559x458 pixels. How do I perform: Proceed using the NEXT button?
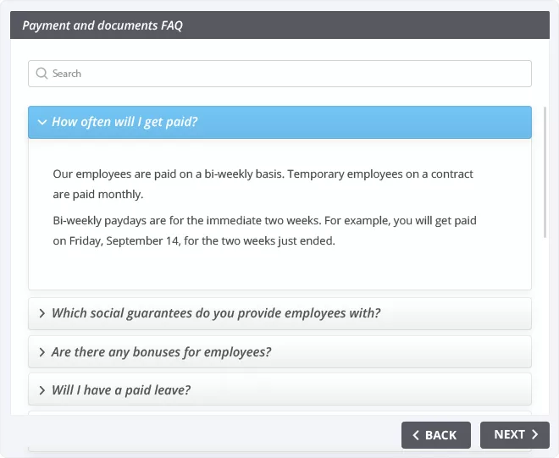tap(514, 435)
